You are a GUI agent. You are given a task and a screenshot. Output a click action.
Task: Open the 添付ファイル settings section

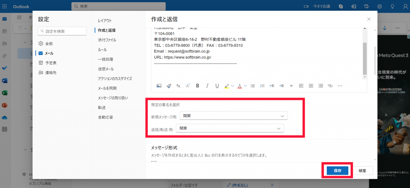tap(107, 40)
